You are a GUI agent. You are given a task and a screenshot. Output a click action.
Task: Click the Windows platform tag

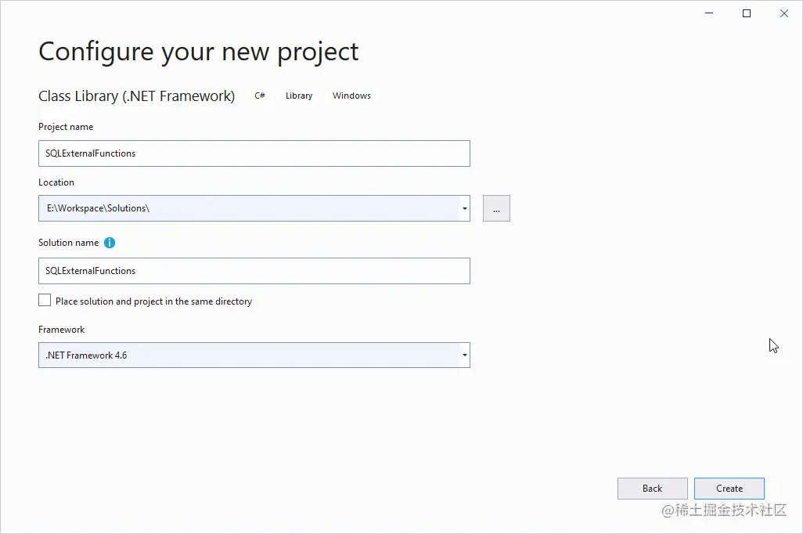tap(351, 96)
